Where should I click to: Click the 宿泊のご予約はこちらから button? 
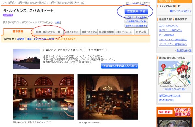pos(120,66)
